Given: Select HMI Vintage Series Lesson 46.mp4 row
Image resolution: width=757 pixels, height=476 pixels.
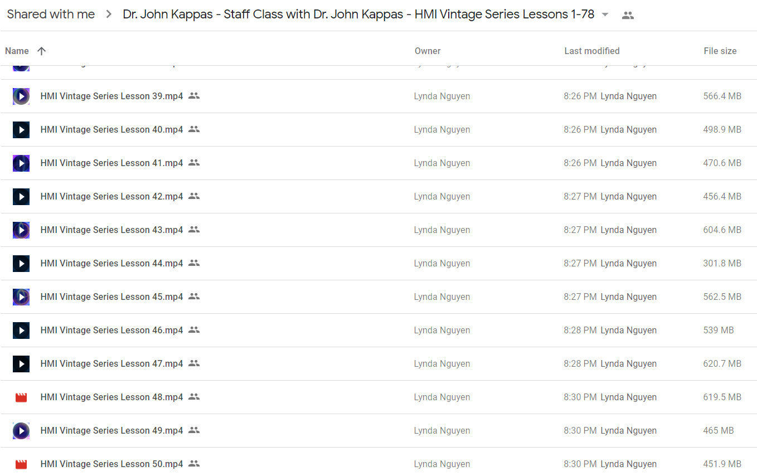Looking at the screenshot, I should [378, 331].
